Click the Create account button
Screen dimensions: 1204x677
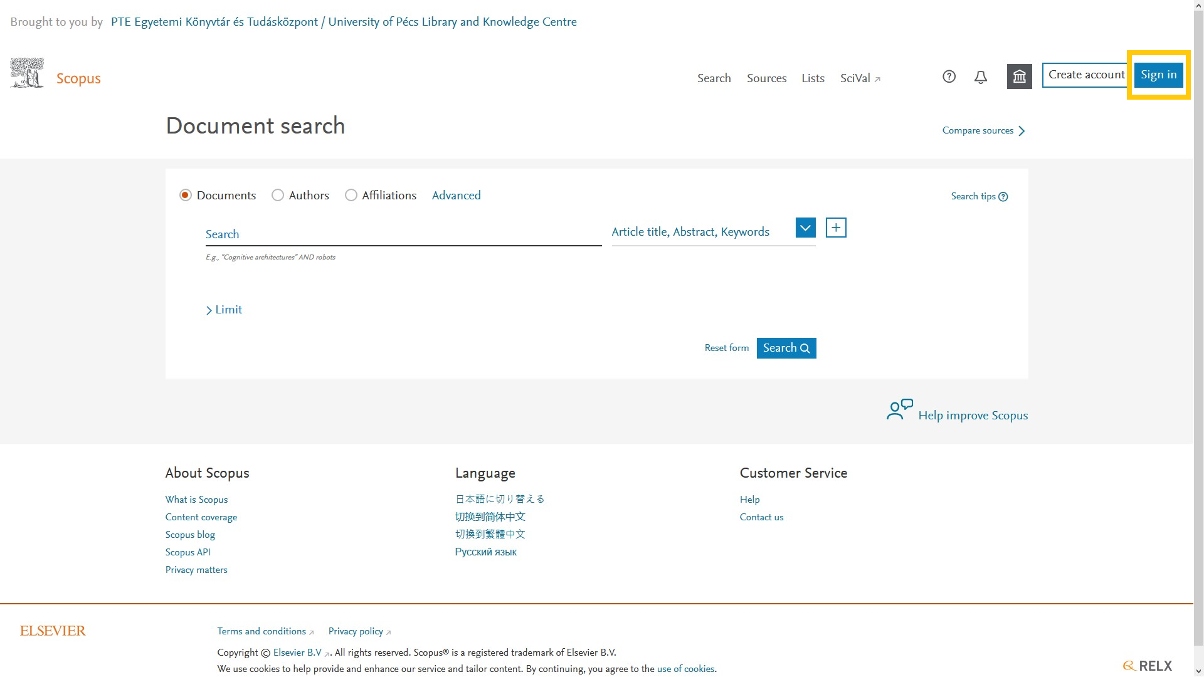1087,75
